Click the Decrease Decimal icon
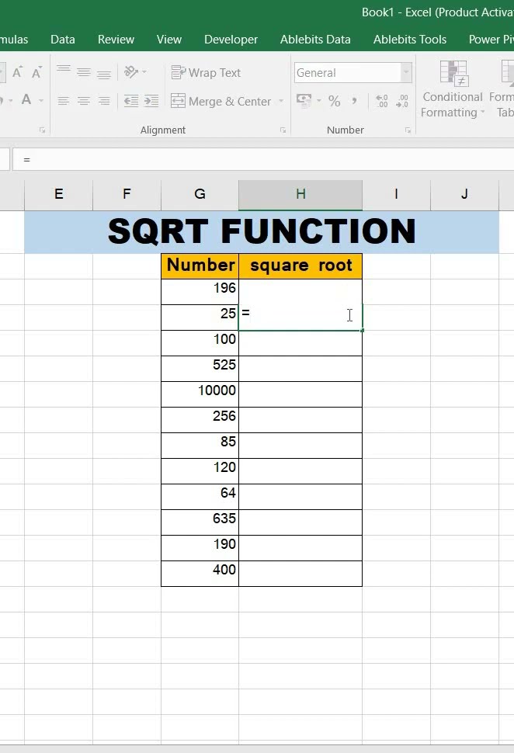 click(402, 101)
